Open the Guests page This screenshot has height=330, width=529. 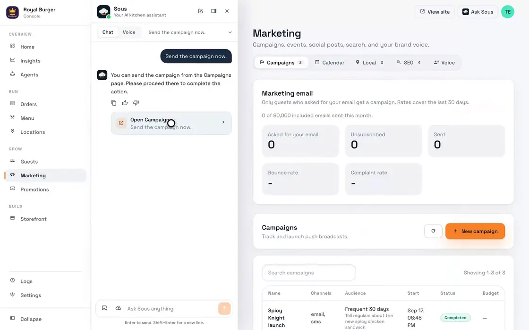(45, 162)
